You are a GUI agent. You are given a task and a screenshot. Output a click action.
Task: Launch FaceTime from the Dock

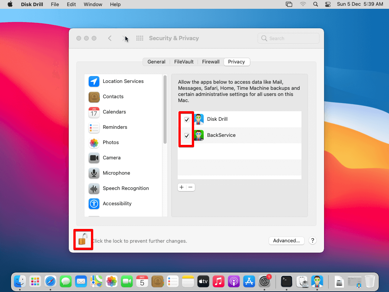127,282
